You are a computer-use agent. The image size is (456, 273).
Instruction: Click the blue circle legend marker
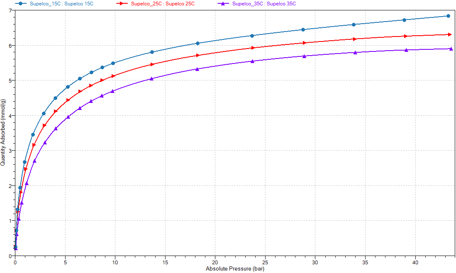(x=21, y=4)
